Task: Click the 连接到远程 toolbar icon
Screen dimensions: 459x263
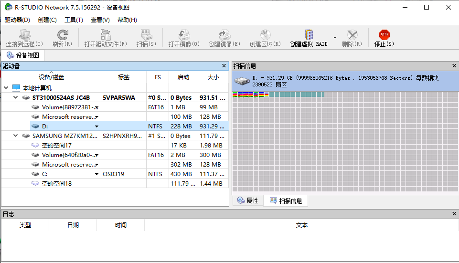Action: tap(24, 35)
